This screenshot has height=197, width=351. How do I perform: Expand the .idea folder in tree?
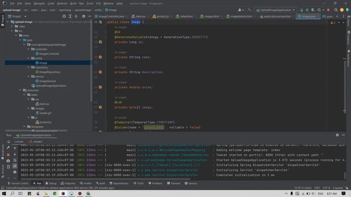click(12, 26)
